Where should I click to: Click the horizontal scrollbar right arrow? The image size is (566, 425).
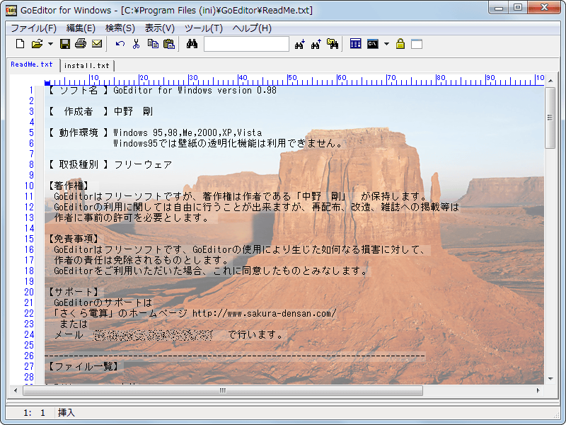(x=538, y=390)
